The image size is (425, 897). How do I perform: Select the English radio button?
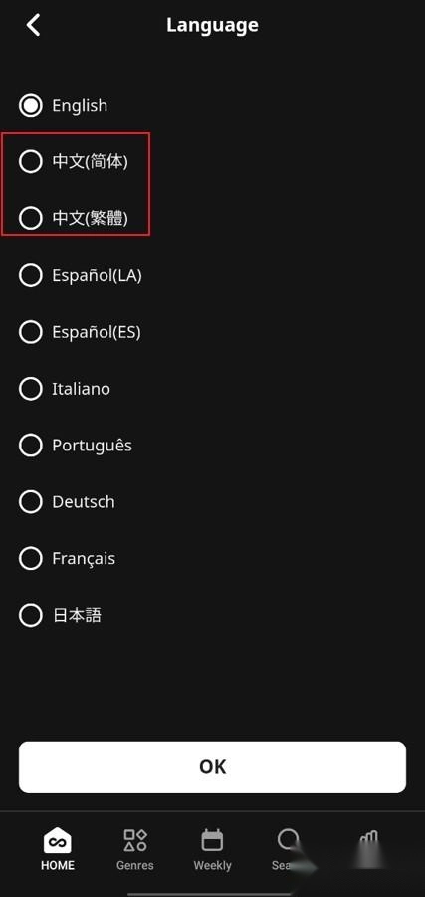30,106
